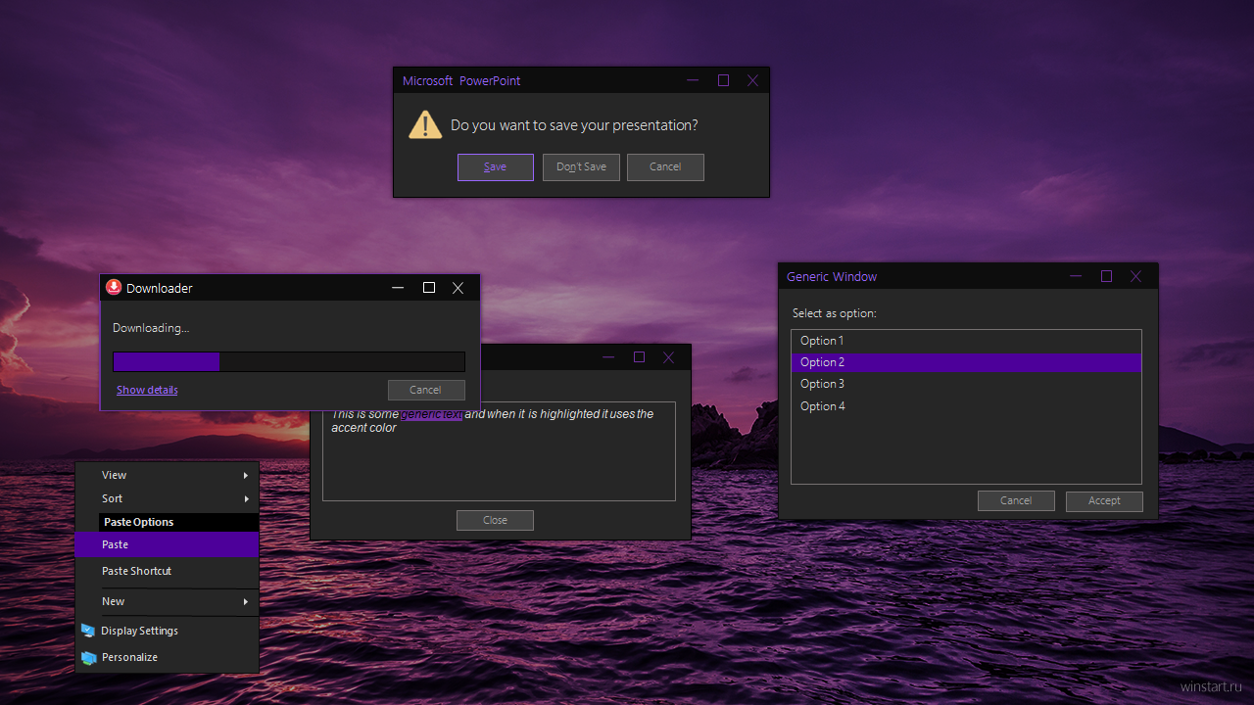Choose Paste from the context menu
This screenshot has width=1254, height=705.
point(167,544)
